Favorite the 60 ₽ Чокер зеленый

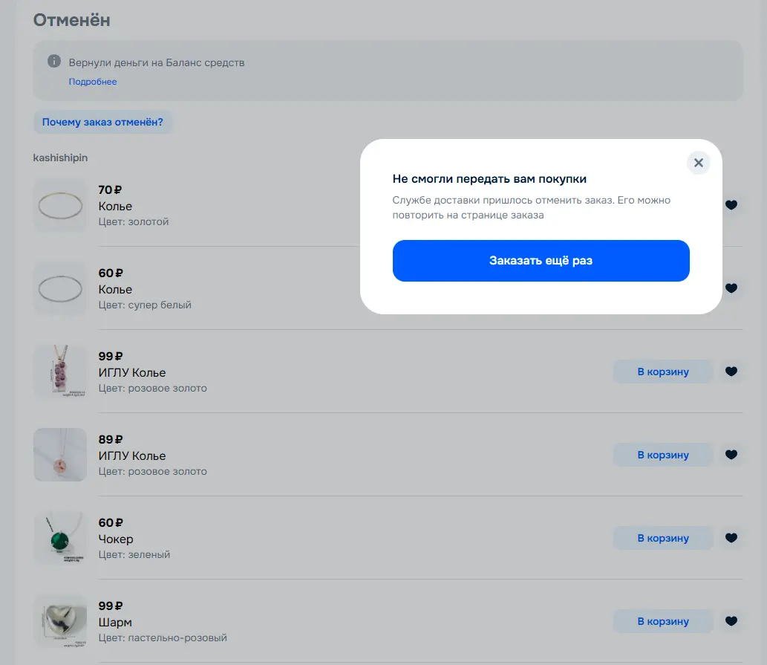click(731, 537)
